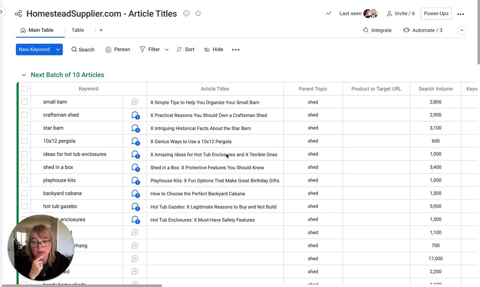Open the three-dot menu beside Hide
The width and height of the screenshot is (480, 287).
click(236, 50)
